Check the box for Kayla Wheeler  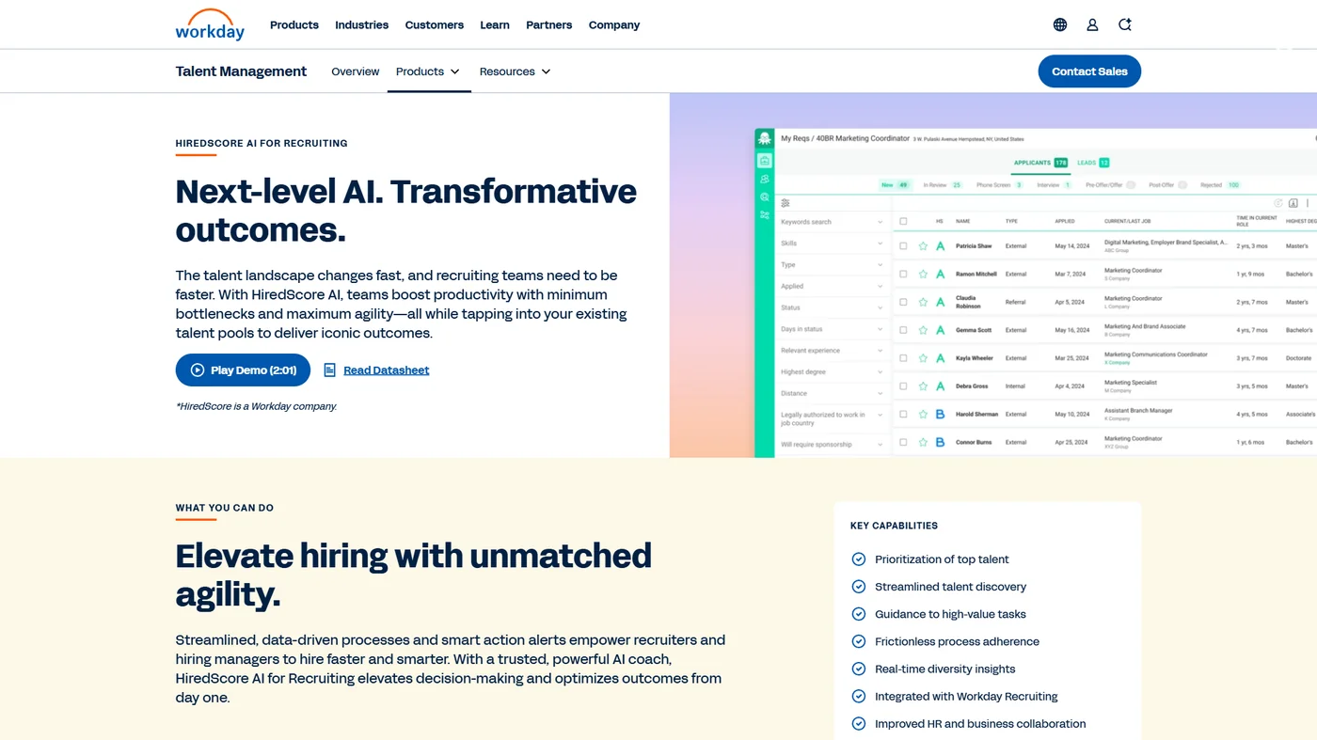[x=903, y=358]
